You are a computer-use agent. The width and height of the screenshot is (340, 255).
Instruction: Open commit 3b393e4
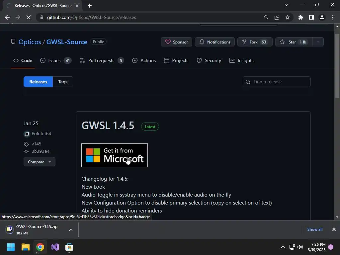[x=40, y=151]
